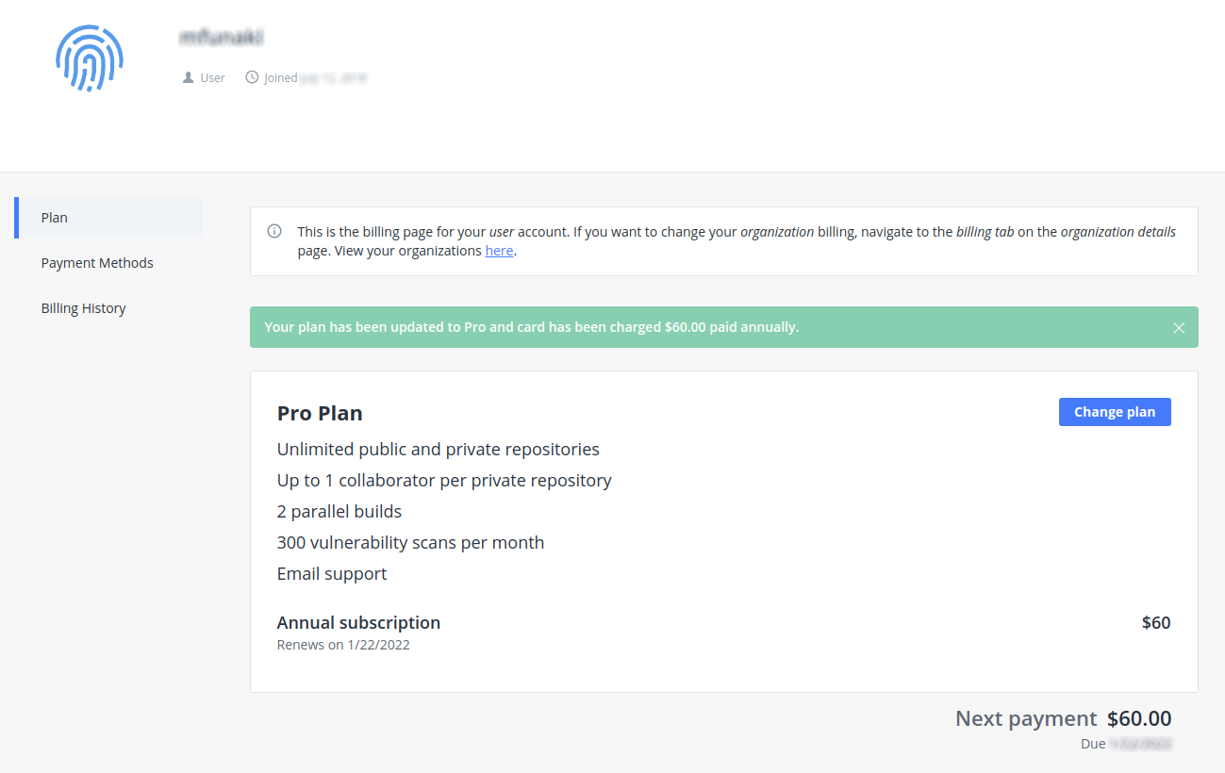The image size is (1225, 773).
Task: Click the person icon beside User
Action: pos(188,77)
